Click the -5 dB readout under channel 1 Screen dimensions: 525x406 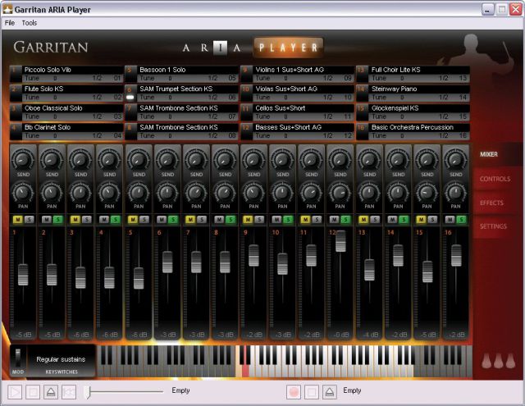[x=23, y=335]
